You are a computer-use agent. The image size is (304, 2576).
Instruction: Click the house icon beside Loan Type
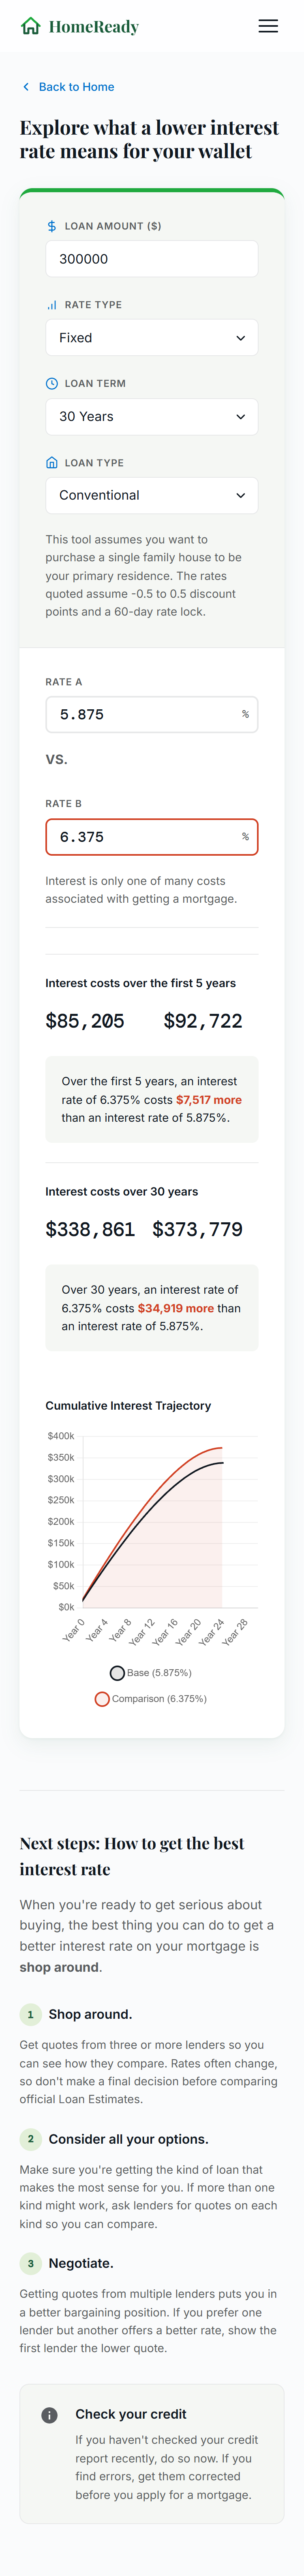tap(51, 463)
